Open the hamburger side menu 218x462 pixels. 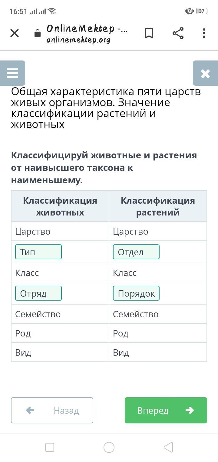point(12,73)
